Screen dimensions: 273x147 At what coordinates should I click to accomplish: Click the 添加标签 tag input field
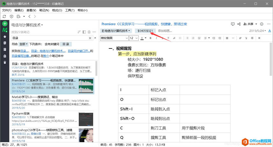tap(165, 31)
